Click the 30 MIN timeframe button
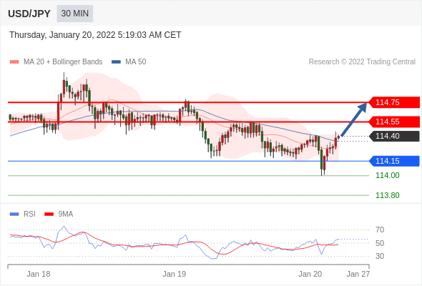Image resolution: width=422 pixels, height=286 pixels. coord(75,14)
